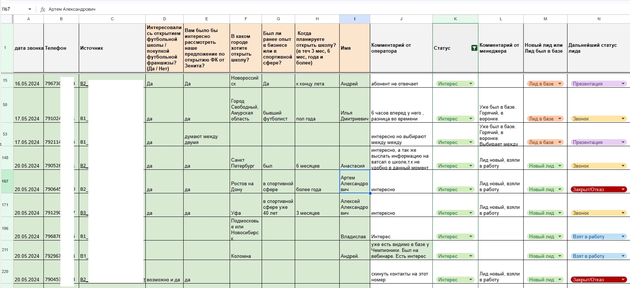This screenshot has width=630, height=288.
Task: Select column K header
Action: (455, 19)
